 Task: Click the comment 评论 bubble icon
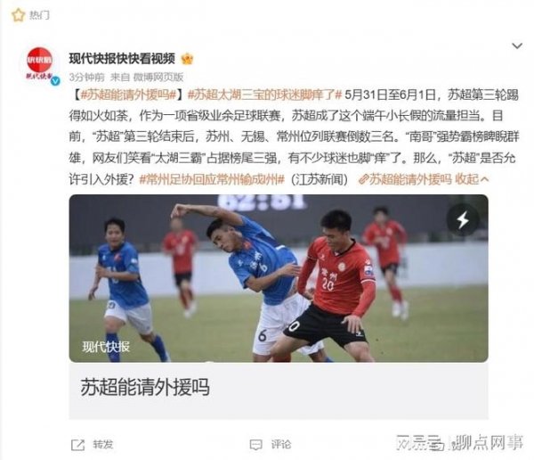point(255,445)
